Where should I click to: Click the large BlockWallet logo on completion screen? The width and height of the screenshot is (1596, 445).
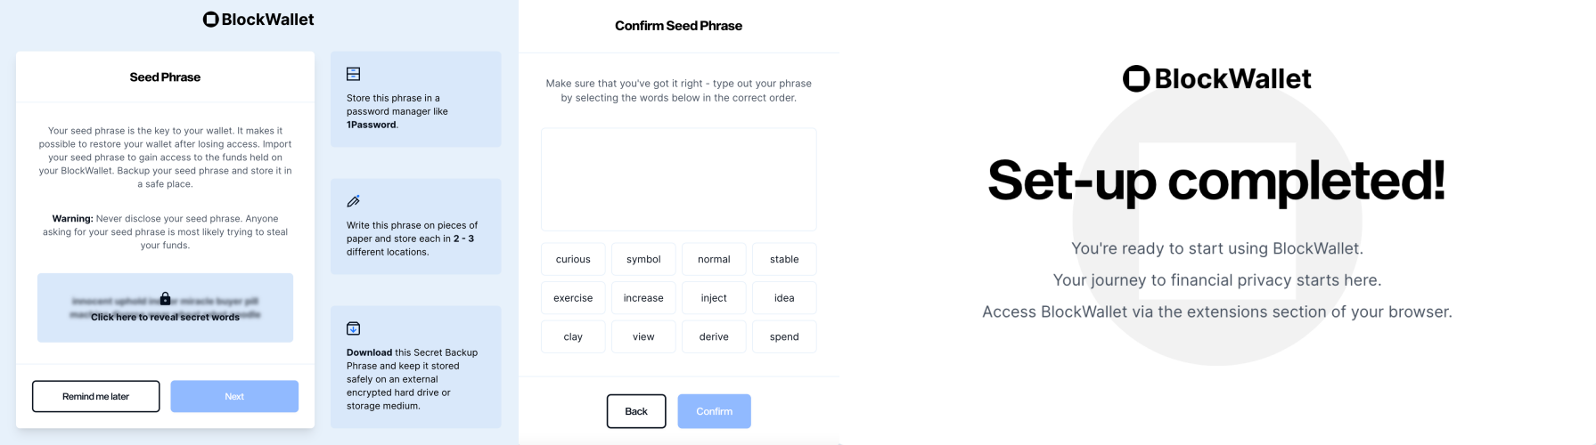[x=1216, y=79]
